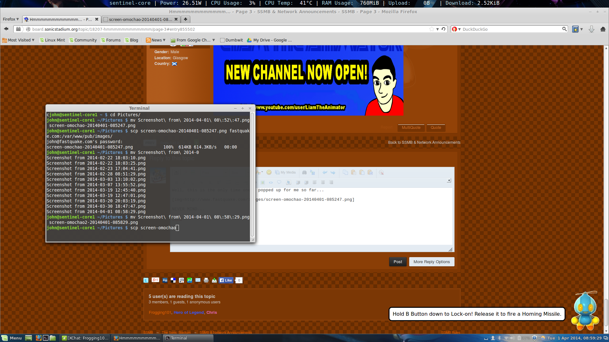Click the emoticon smiley icon in editor toolbar
The width and height of the screenshot is (609, 342).
coord(269,172)
